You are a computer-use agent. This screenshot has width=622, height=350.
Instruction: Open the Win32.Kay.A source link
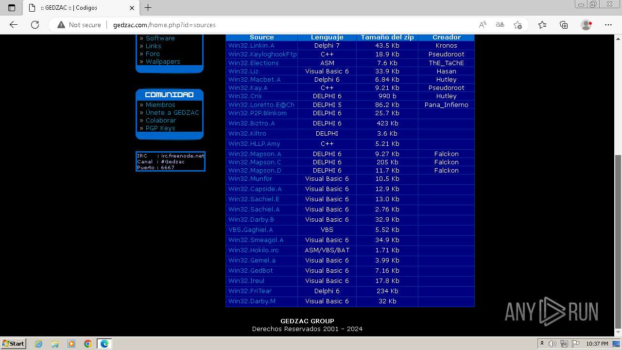click(x=248, y=87)
